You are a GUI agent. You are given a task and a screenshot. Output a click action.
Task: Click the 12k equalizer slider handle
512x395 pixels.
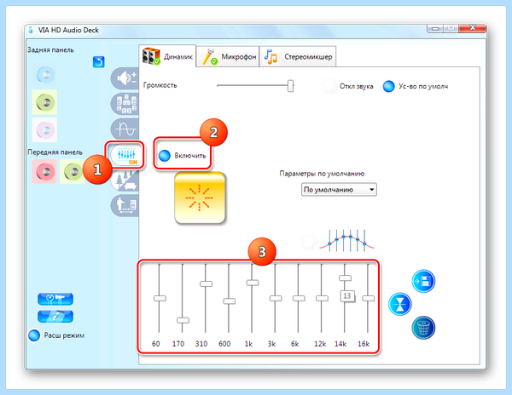[322, 298]
